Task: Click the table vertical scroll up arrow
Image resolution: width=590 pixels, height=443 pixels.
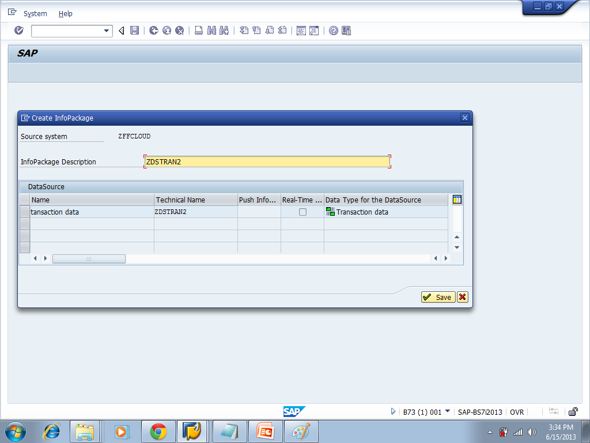Action: coord(457,237)
